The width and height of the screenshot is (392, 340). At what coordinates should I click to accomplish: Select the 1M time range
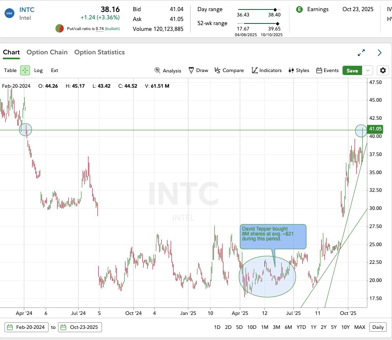(x=264, y=327)
